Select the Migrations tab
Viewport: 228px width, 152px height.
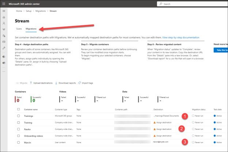tap(31, 29)
